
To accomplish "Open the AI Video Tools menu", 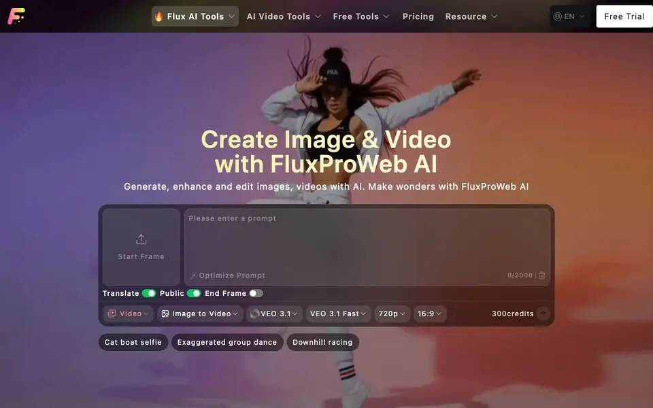I will 284,16.
